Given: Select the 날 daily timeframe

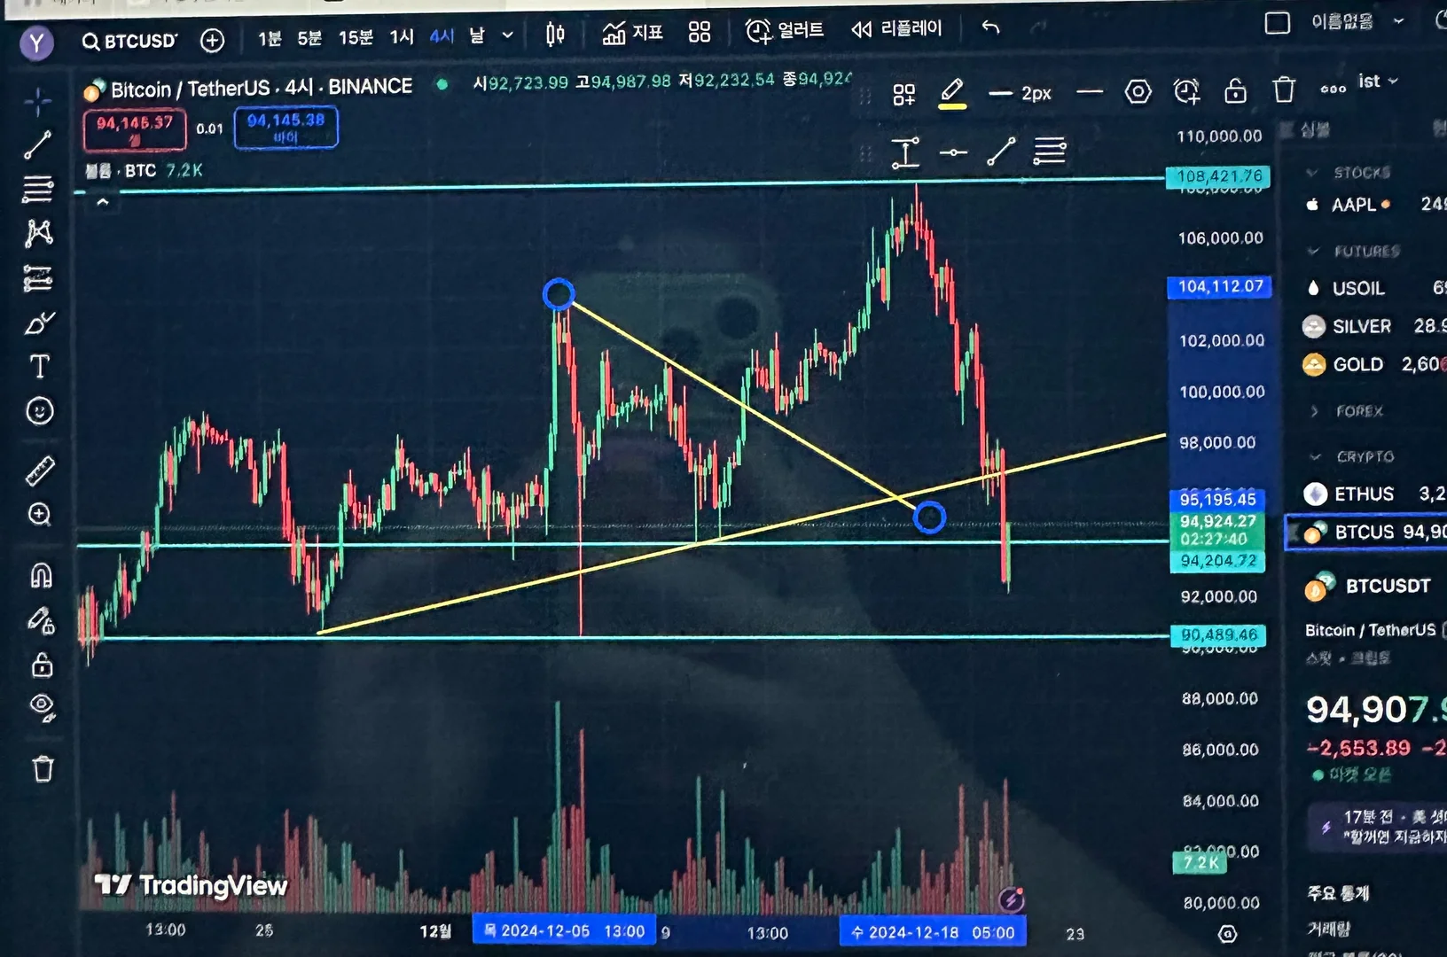Looking at the screenshot, I should (x=477, y=35).
